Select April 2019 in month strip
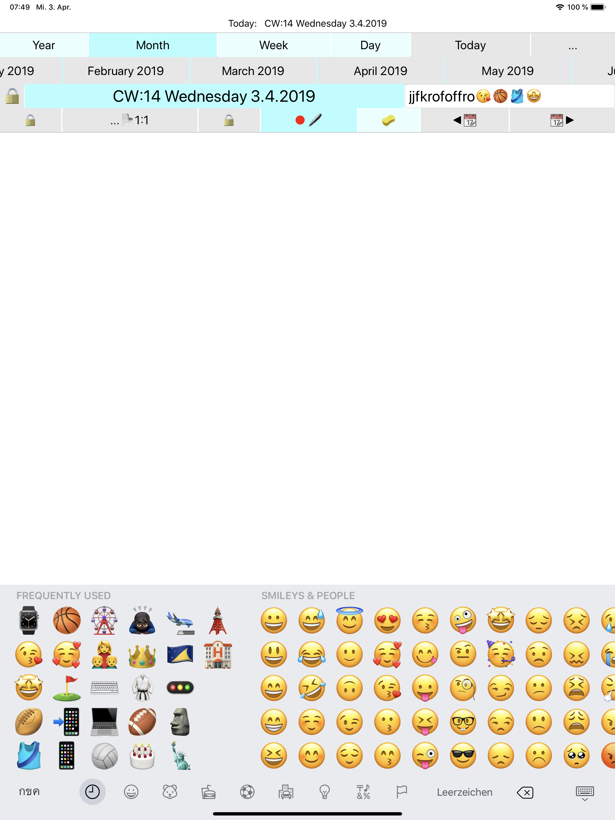615x820 pixels. (380, 71)
